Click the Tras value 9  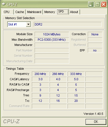tap(40, 95)
